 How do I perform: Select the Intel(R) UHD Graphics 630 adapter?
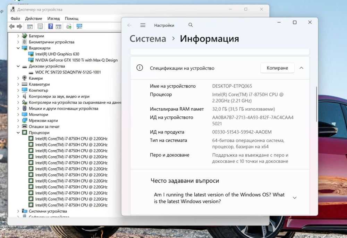[x=57, y=54]
